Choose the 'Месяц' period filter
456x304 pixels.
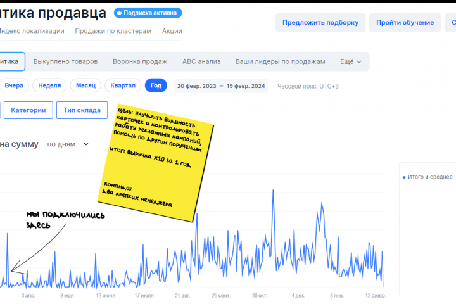85,85
